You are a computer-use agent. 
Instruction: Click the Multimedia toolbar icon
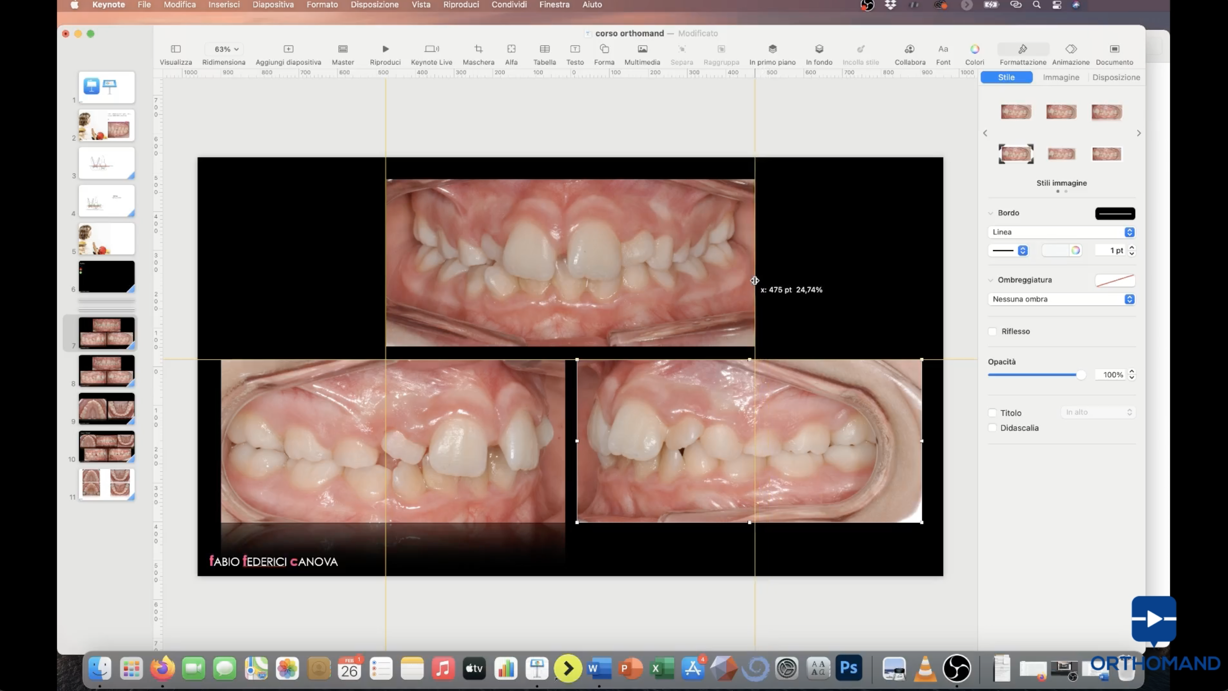tap(642, 49)
